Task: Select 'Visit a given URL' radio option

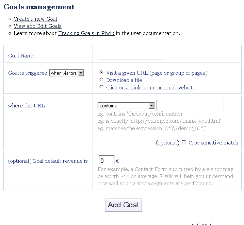Action: point(101,73)
